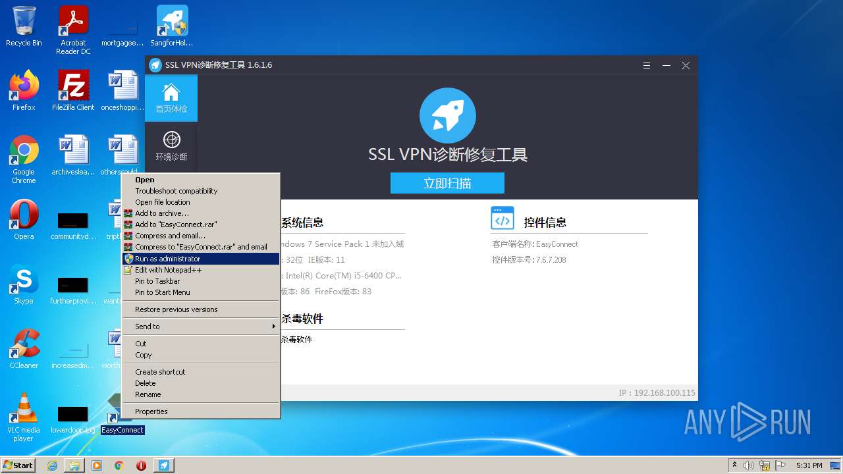
Task: Open Windows Explorer from the taskbar
Action: click(x=74, y=465)
